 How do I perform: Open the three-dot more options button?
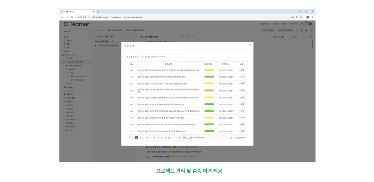pyautogui.click(x=311, y=37)
